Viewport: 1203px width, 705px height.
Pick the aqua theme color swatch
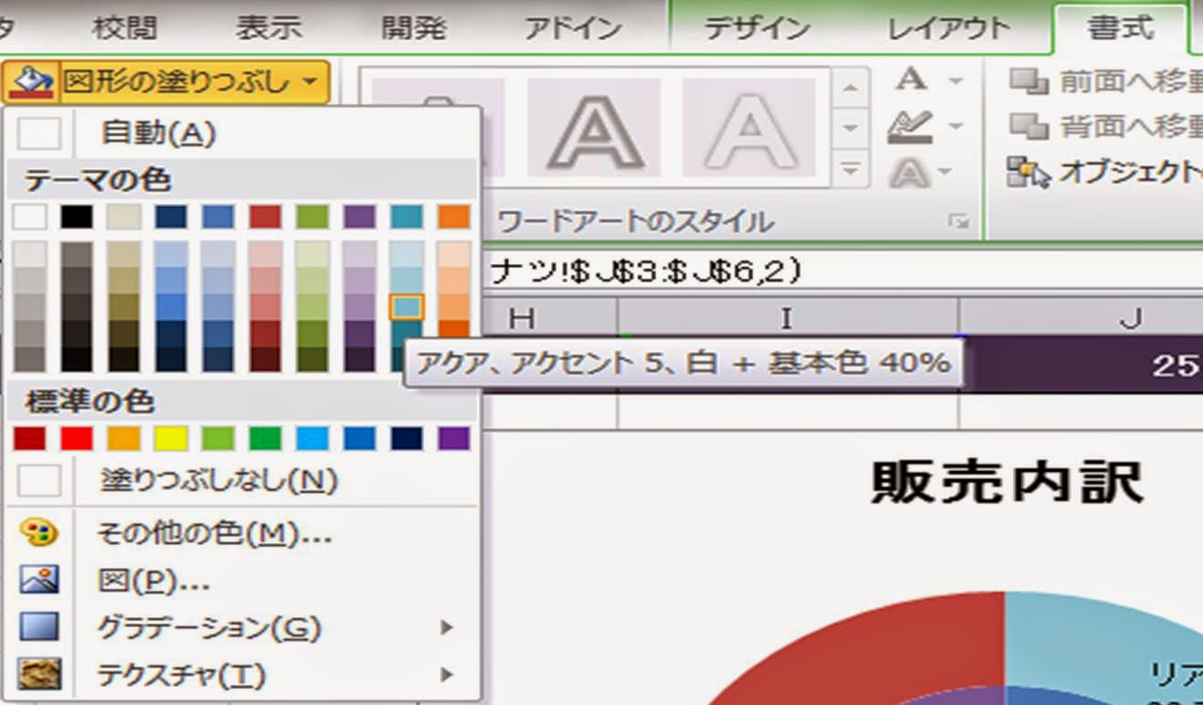[407, 217]
